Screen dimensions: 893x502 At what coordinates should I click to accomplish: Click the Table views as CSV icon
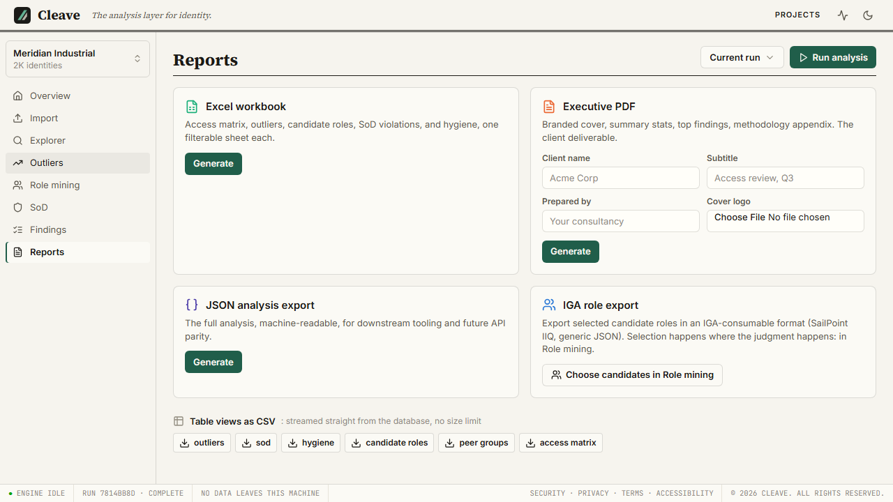coord(179,421)
